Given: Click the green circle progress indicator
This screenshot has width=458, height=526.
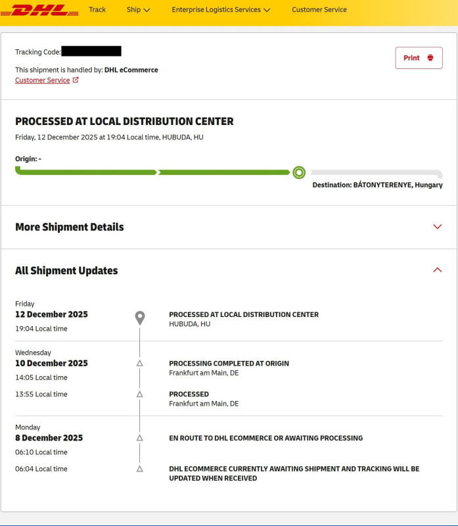Looking at the screenshot, I should tap(299, 172).
